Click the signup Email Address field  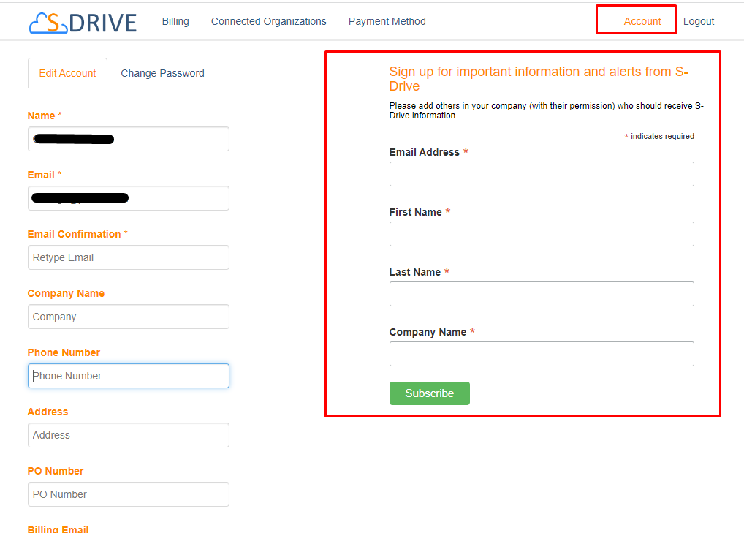click(x=541, y=174)
